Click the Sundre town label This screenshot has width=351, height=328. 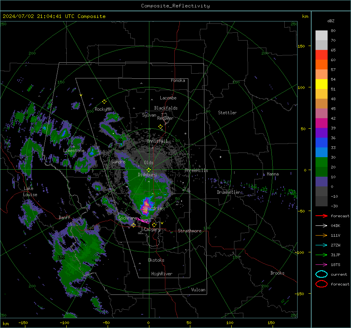118,161
